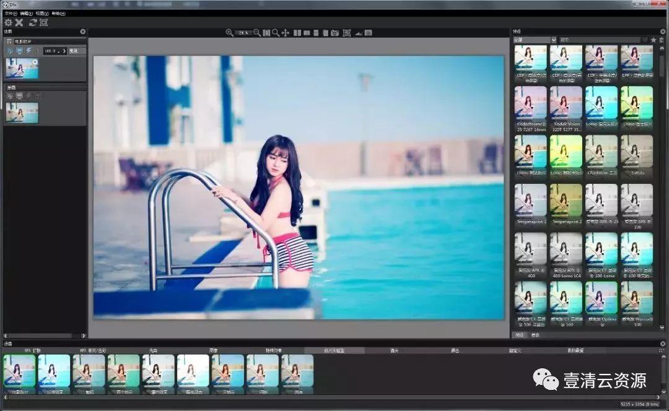Open the gear settings in the top toolbar
This screenshot has width=669, height=411.
[8, 23]
